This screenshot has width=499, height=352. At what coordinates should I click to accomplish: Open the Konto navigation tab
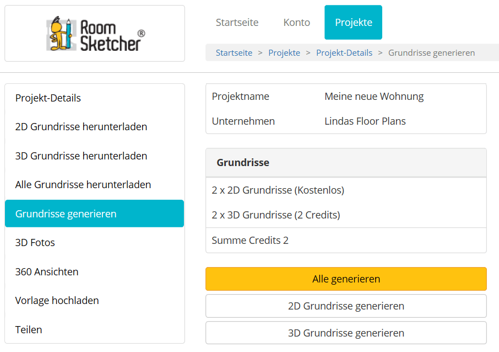click(296, 23)
